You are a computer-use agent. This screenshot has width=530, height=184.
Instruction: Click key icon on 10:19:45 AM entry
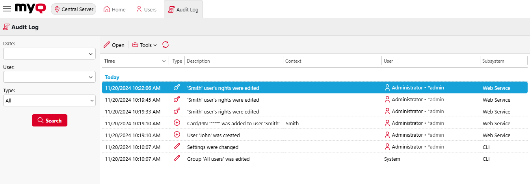(177, 100)
